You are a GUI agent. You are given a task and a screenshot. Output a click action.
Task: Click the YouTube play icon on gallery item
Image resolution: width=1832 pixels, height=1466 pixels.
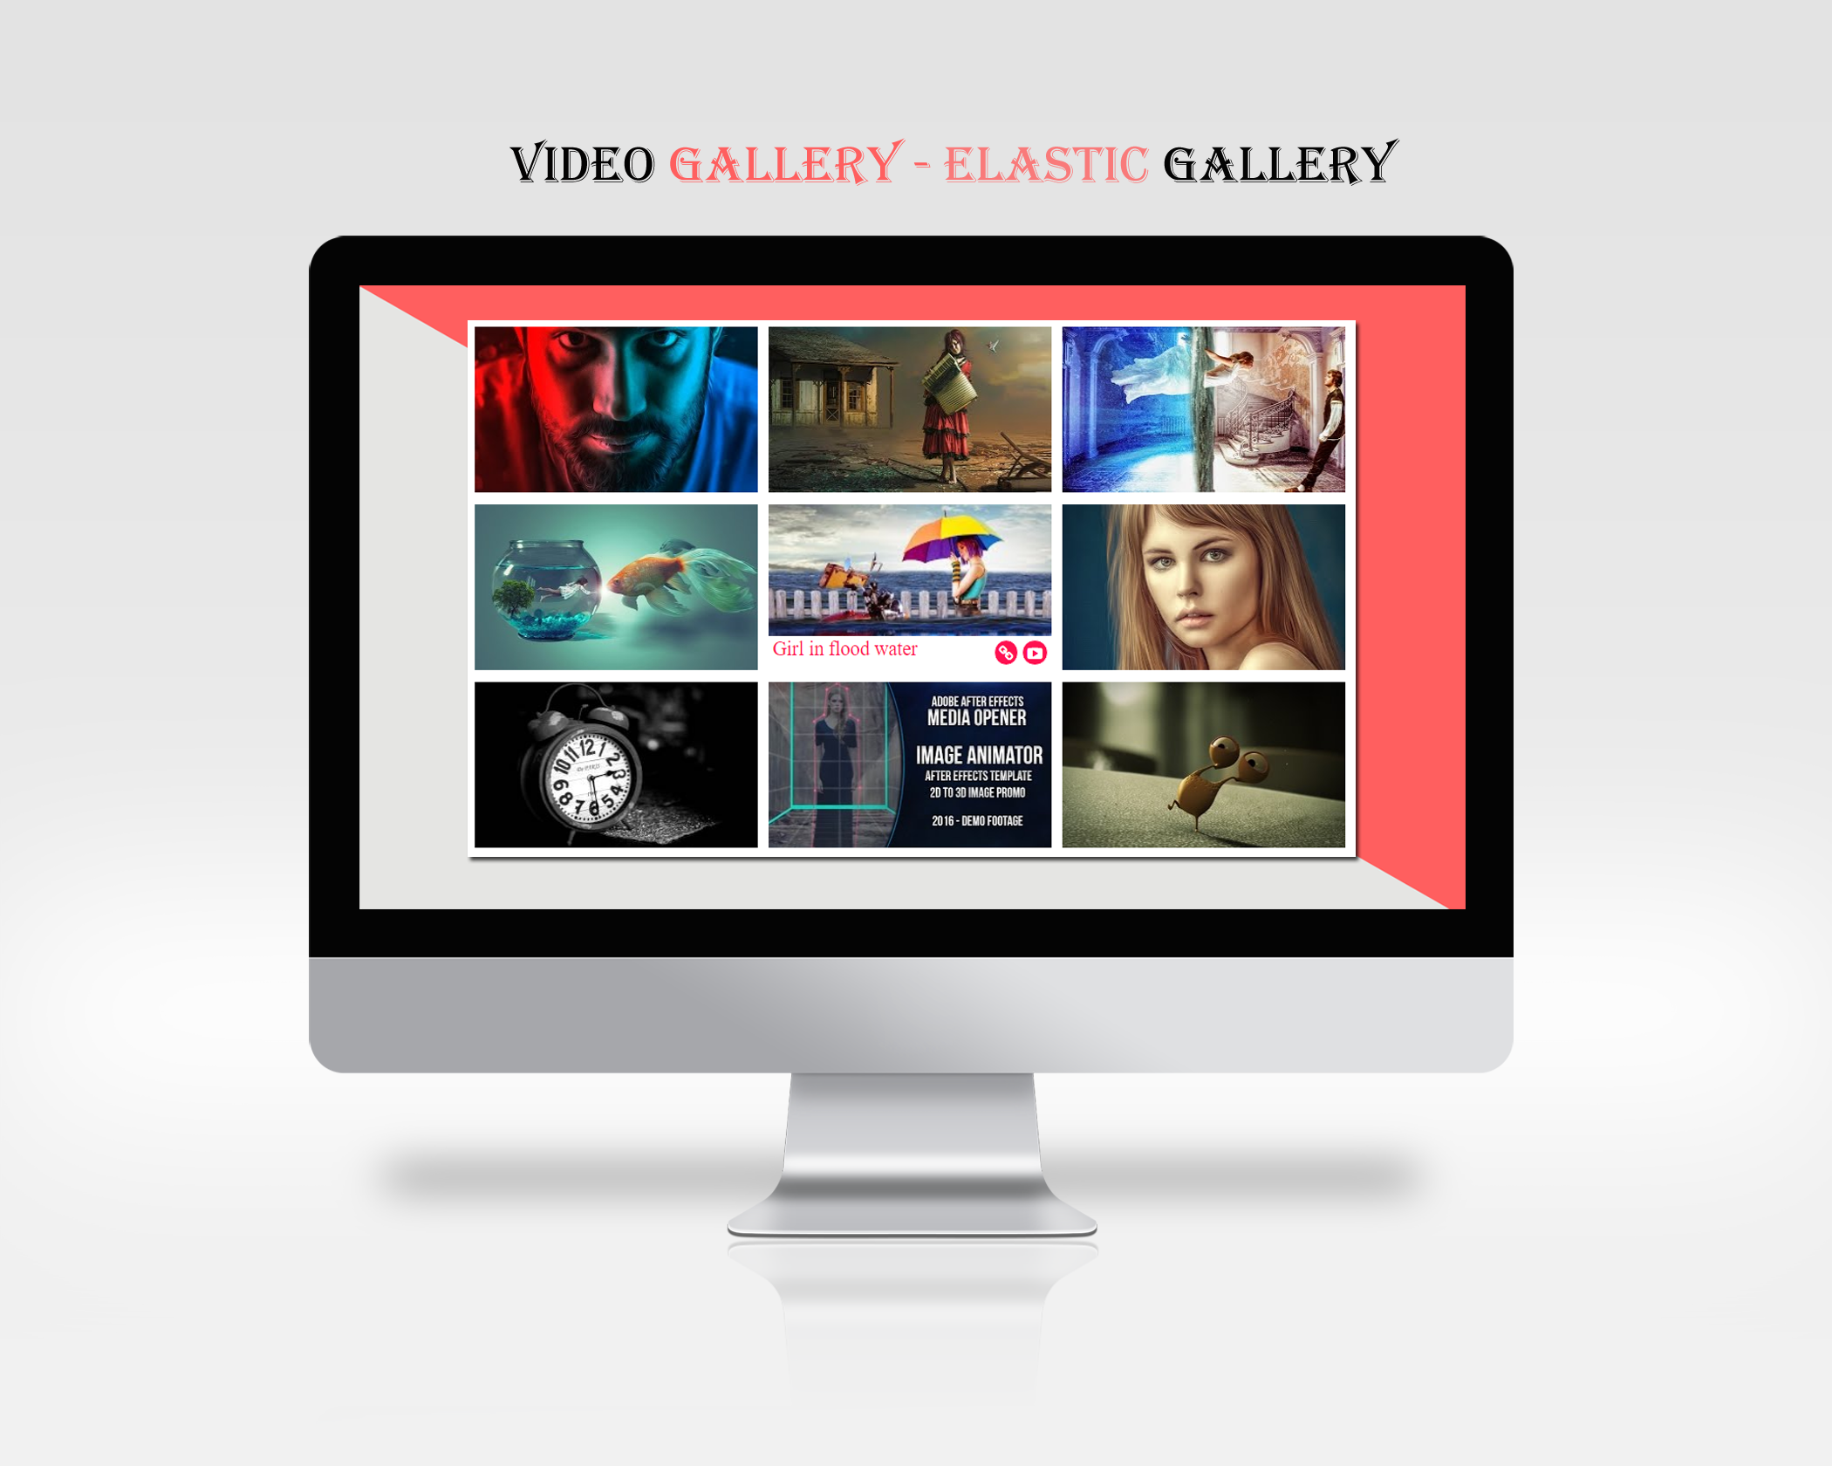(1044, 649)
